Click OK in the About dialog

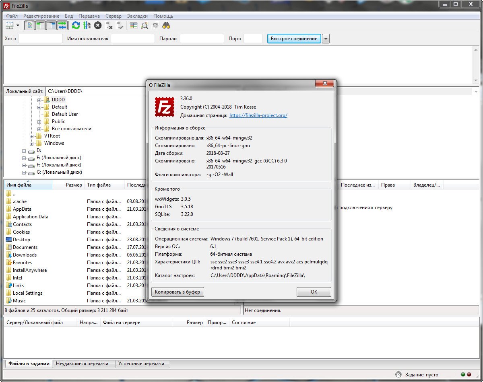314,292
